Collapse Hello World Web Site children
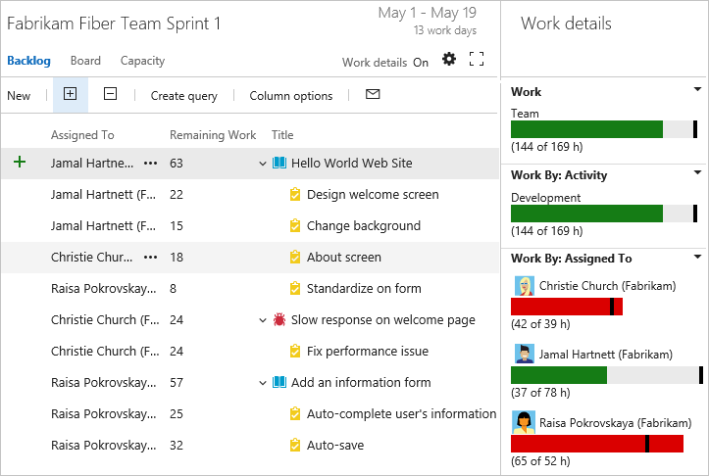This screenshot has height=476, width=709. [x=262, y=164]
